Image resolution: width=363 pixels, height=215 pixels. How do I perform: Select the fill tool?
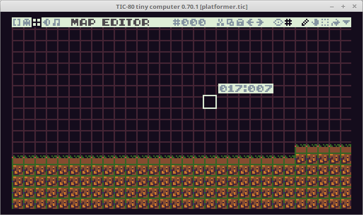click(x=335, y=23)
